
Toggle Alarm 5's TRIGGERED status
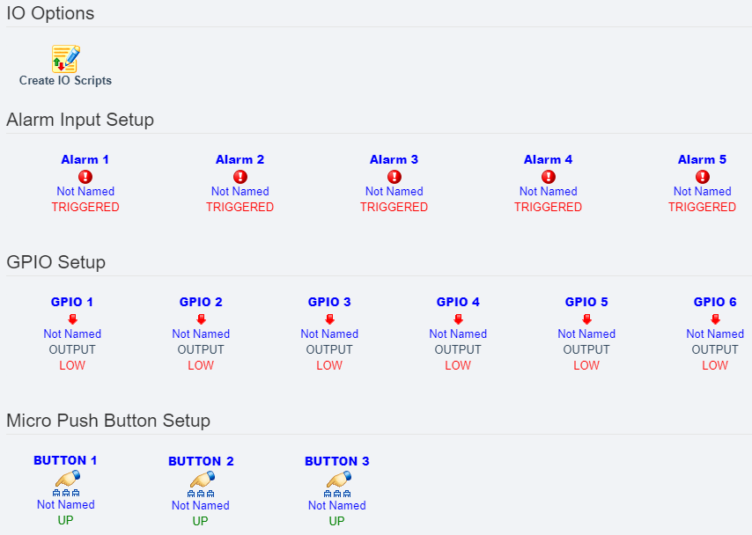point(702,207)
